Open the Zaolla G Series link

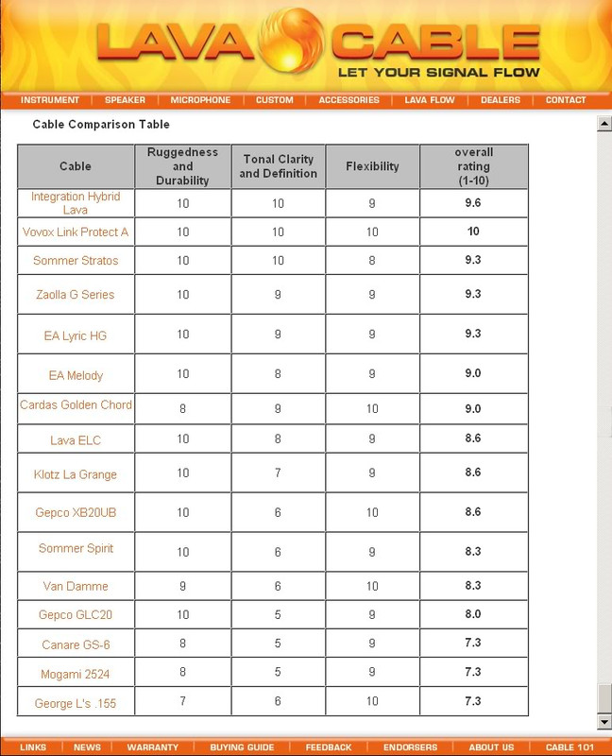point(76,295)
